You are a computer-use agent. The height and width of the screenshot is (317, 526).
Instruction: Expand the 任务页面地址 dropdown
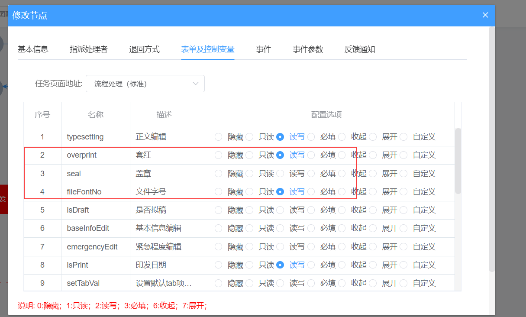point(145,84)
